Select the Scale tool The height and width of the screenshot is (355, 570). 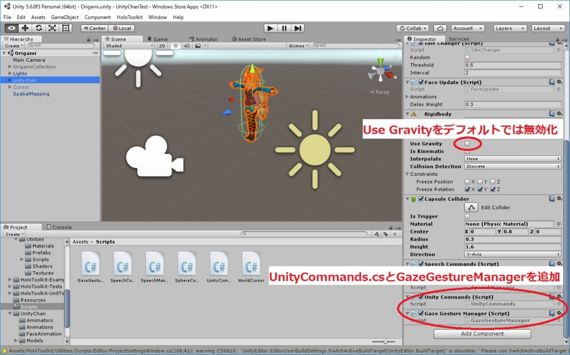(x=52, y=28)
